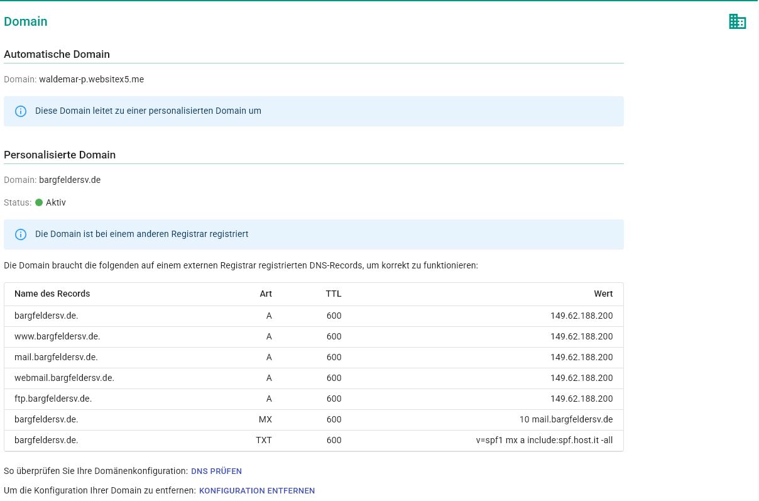Click sentence about required DNS-Records
The width and height of the screenshot is (759, 501).
click(241, 265)
